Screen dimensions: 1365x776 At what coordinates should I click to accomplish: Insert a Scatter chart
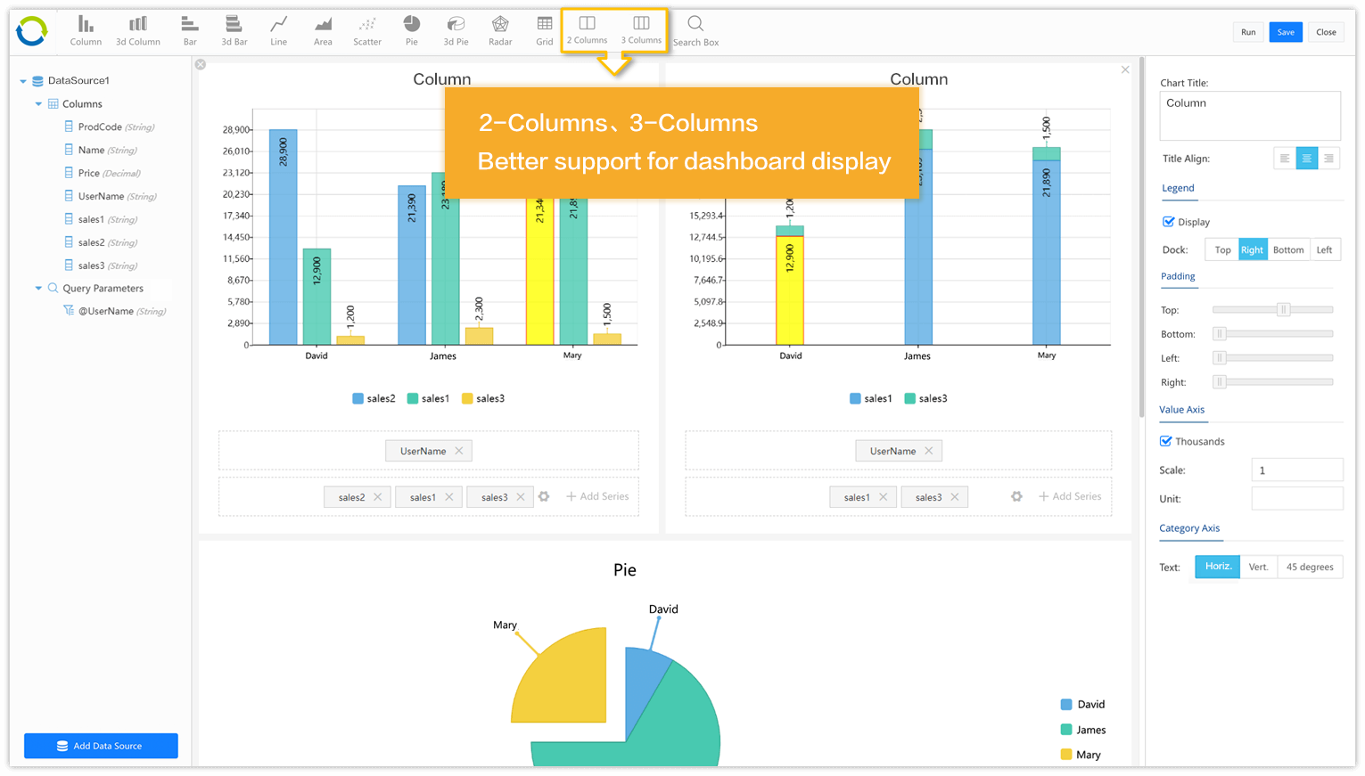point(367,30)
